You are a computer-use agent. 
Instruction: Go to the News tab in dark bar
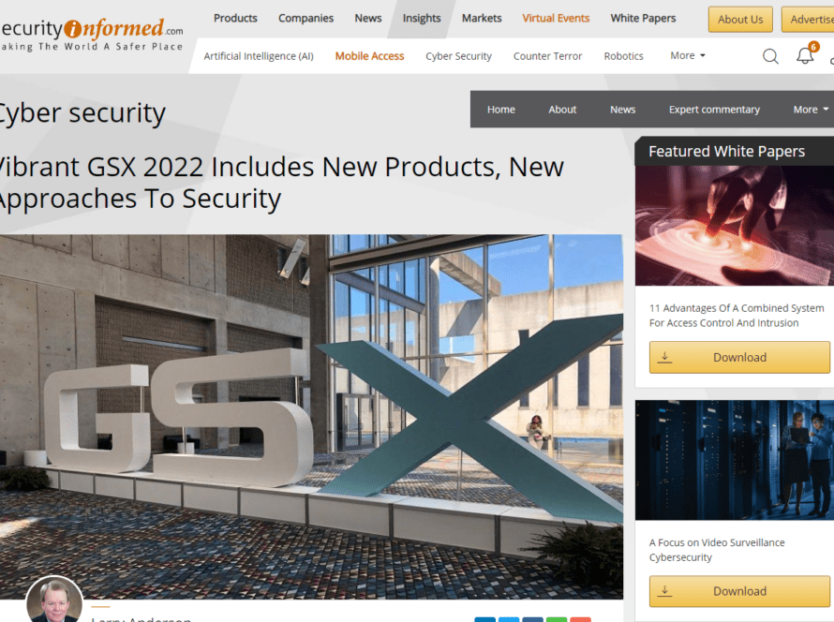pyautogui.click(x=622, y=110)
